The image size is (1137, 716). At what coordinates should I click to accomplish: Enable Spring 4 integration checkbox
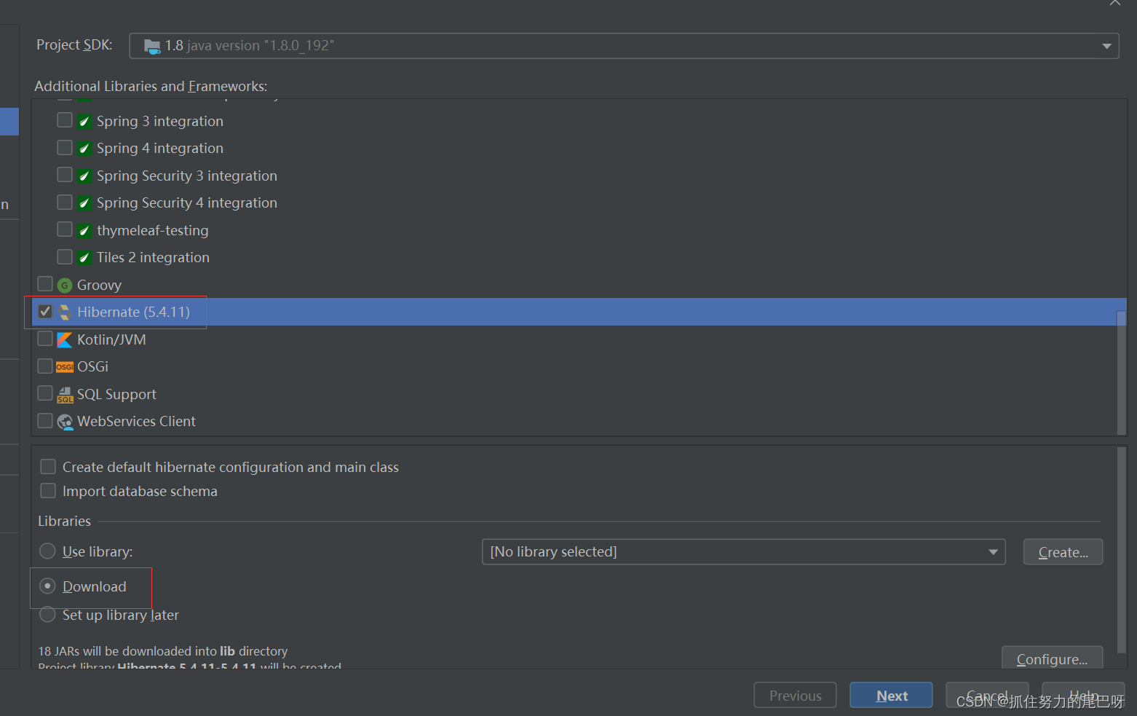pos(65,148)
